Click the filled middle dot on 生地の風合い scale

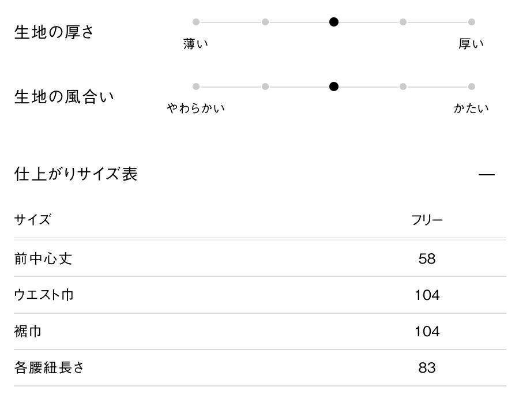coord(334,87)
